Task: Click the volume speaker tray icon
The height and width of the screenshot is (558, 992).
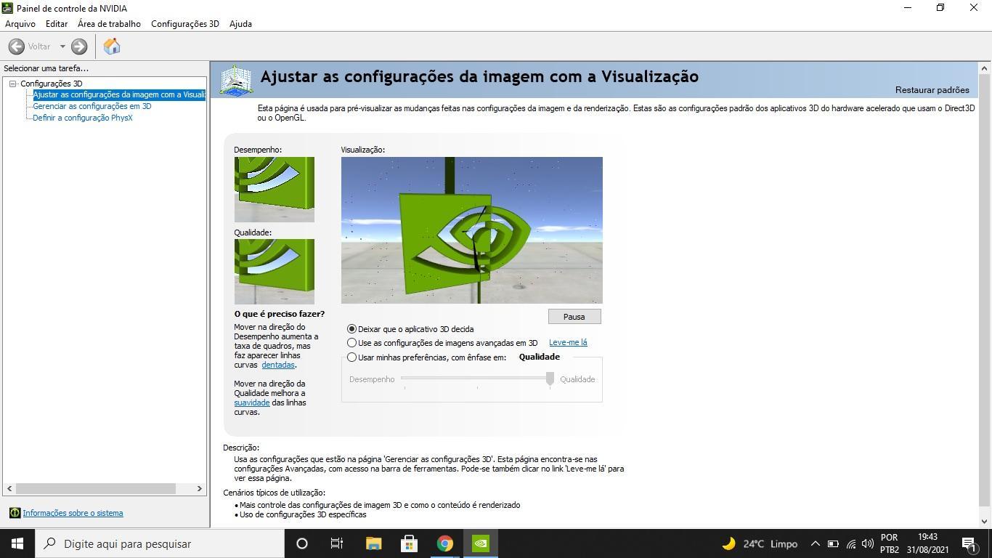Action: coord(868,543)
